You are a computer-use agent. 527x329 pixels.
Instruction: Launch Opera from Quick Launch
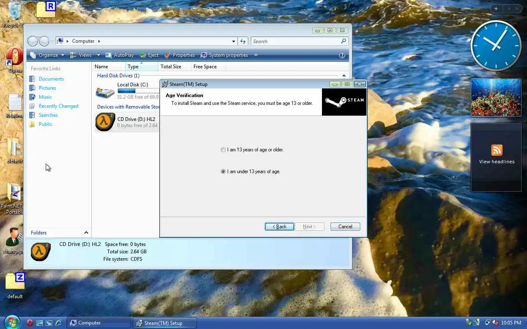(30, 323)
